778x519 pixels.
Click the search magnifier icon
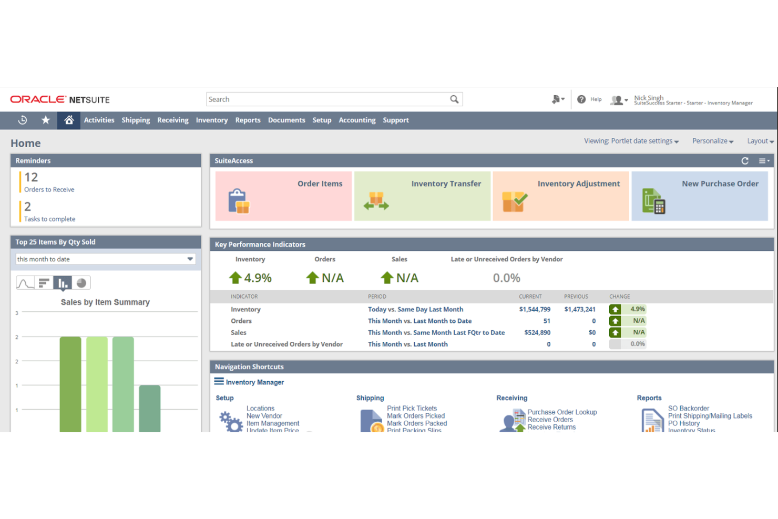(x=454, y=99)
